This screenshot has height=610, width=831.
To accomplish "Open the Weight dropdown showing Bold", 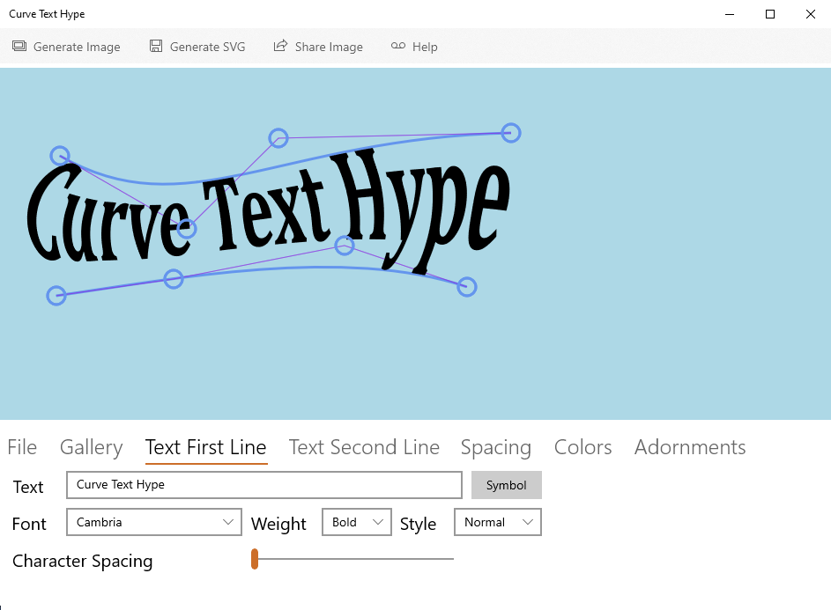I will [x=357, y=522].
